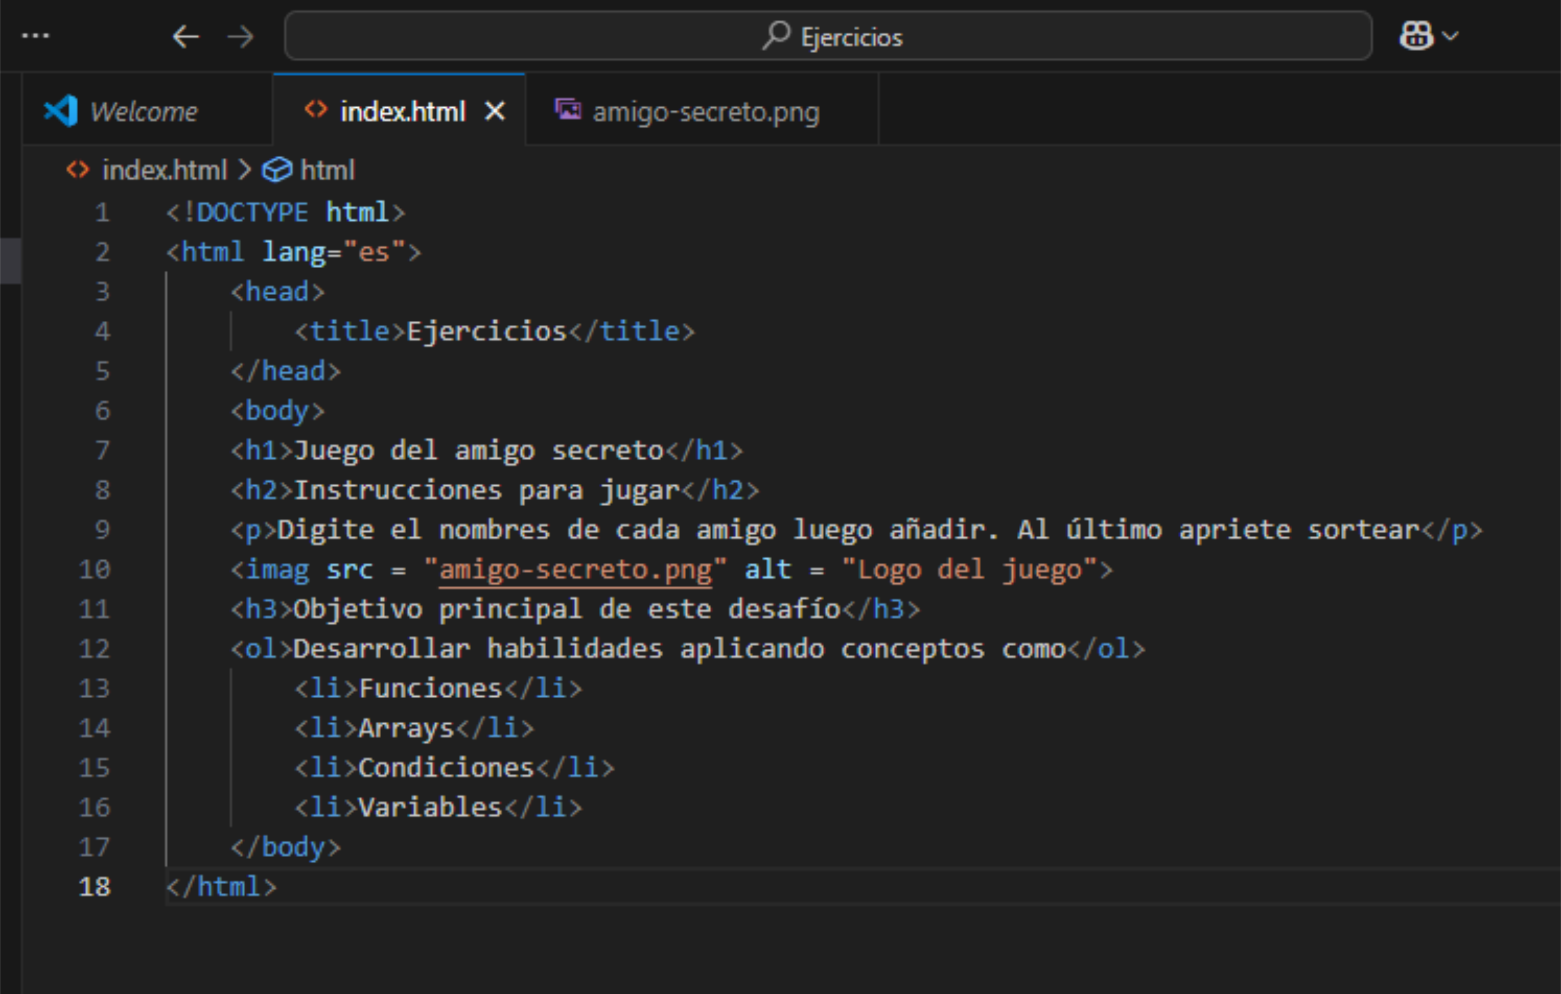Click the imag tag name on line 10
The width and height of the screenshot is (1561, 994).
[x=277, y=570]
